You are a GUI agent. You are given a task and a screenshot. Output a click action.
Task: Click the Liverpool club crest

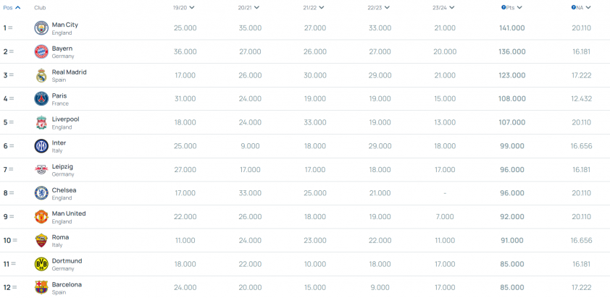pos(41,122)
